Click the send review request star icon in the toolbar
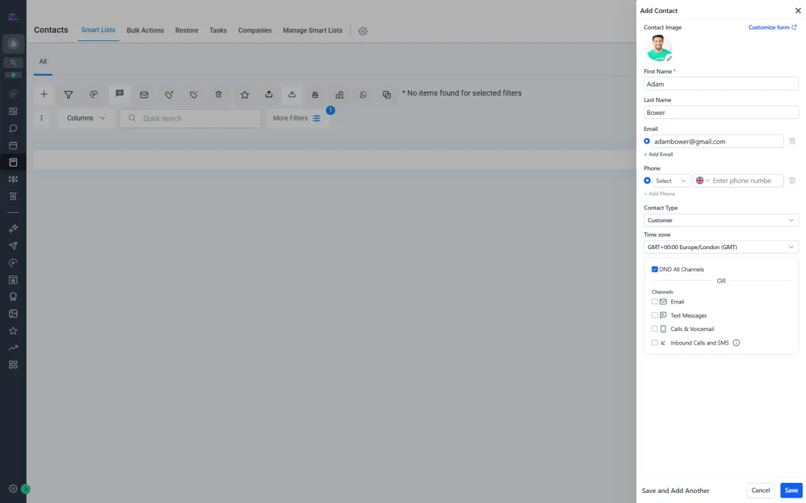806x503 pixels. 244,95
